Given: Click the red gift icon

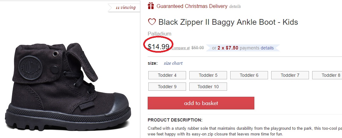Looking at the screenshot, I should pyautogui.click(x=151, y=6).
